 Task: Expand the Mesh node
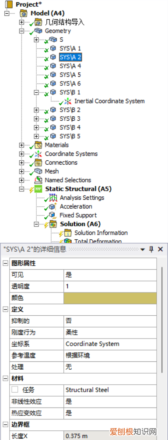(21, 171)
